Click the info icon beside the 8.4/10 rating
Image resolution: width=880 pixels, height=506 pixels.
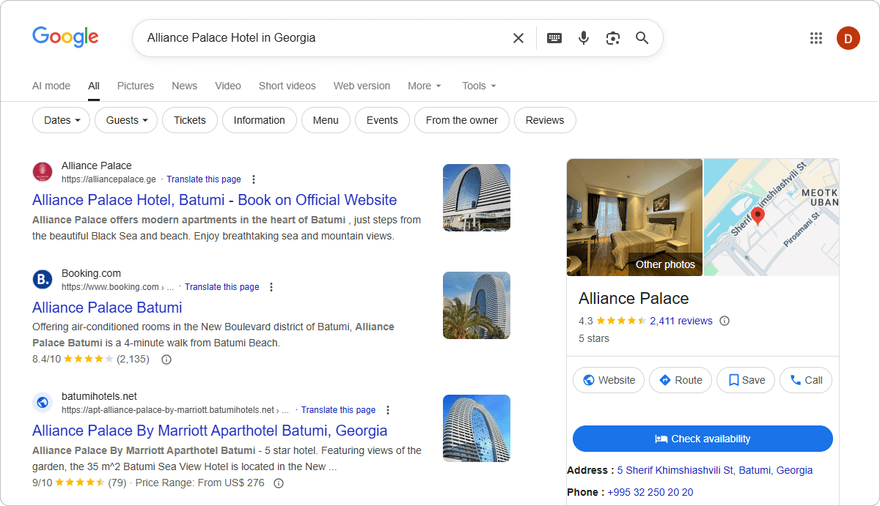pyautogui.click(x=166, y=359)
